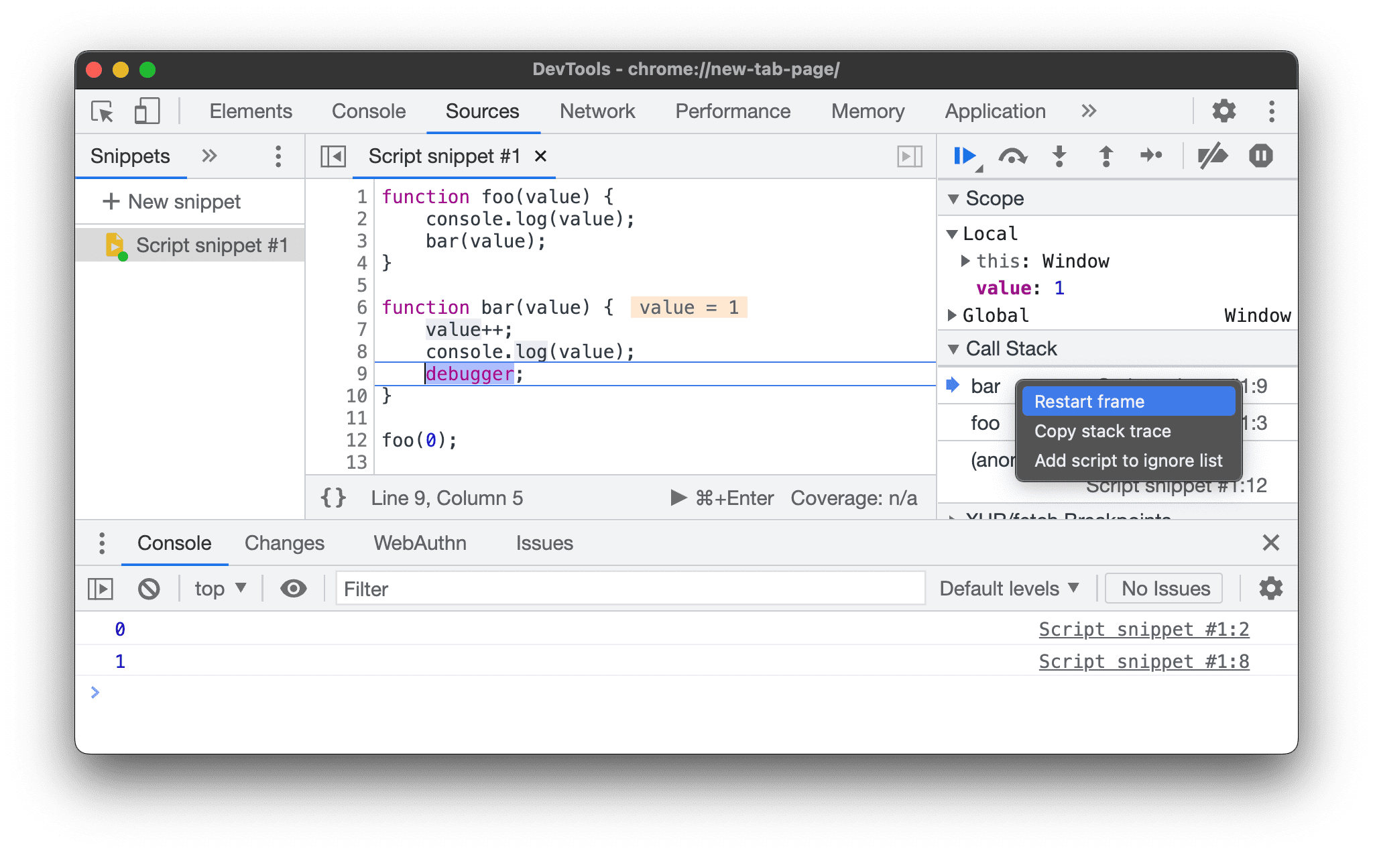The height and width of the screenshot is (853, 1373).
Task: Click the Pause on exceptions icon
Action: (x=1260, y=156)
